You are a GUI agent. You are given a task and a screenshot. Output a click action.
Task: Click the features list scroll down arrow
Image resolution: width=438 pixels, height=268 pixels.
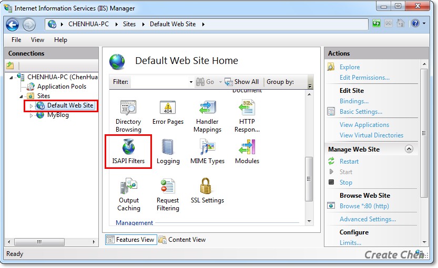click(309, 221)
